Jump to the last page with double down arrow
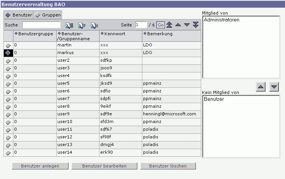Image resolution: width=285 pixels, height=179 pixels. coord(196,25)
